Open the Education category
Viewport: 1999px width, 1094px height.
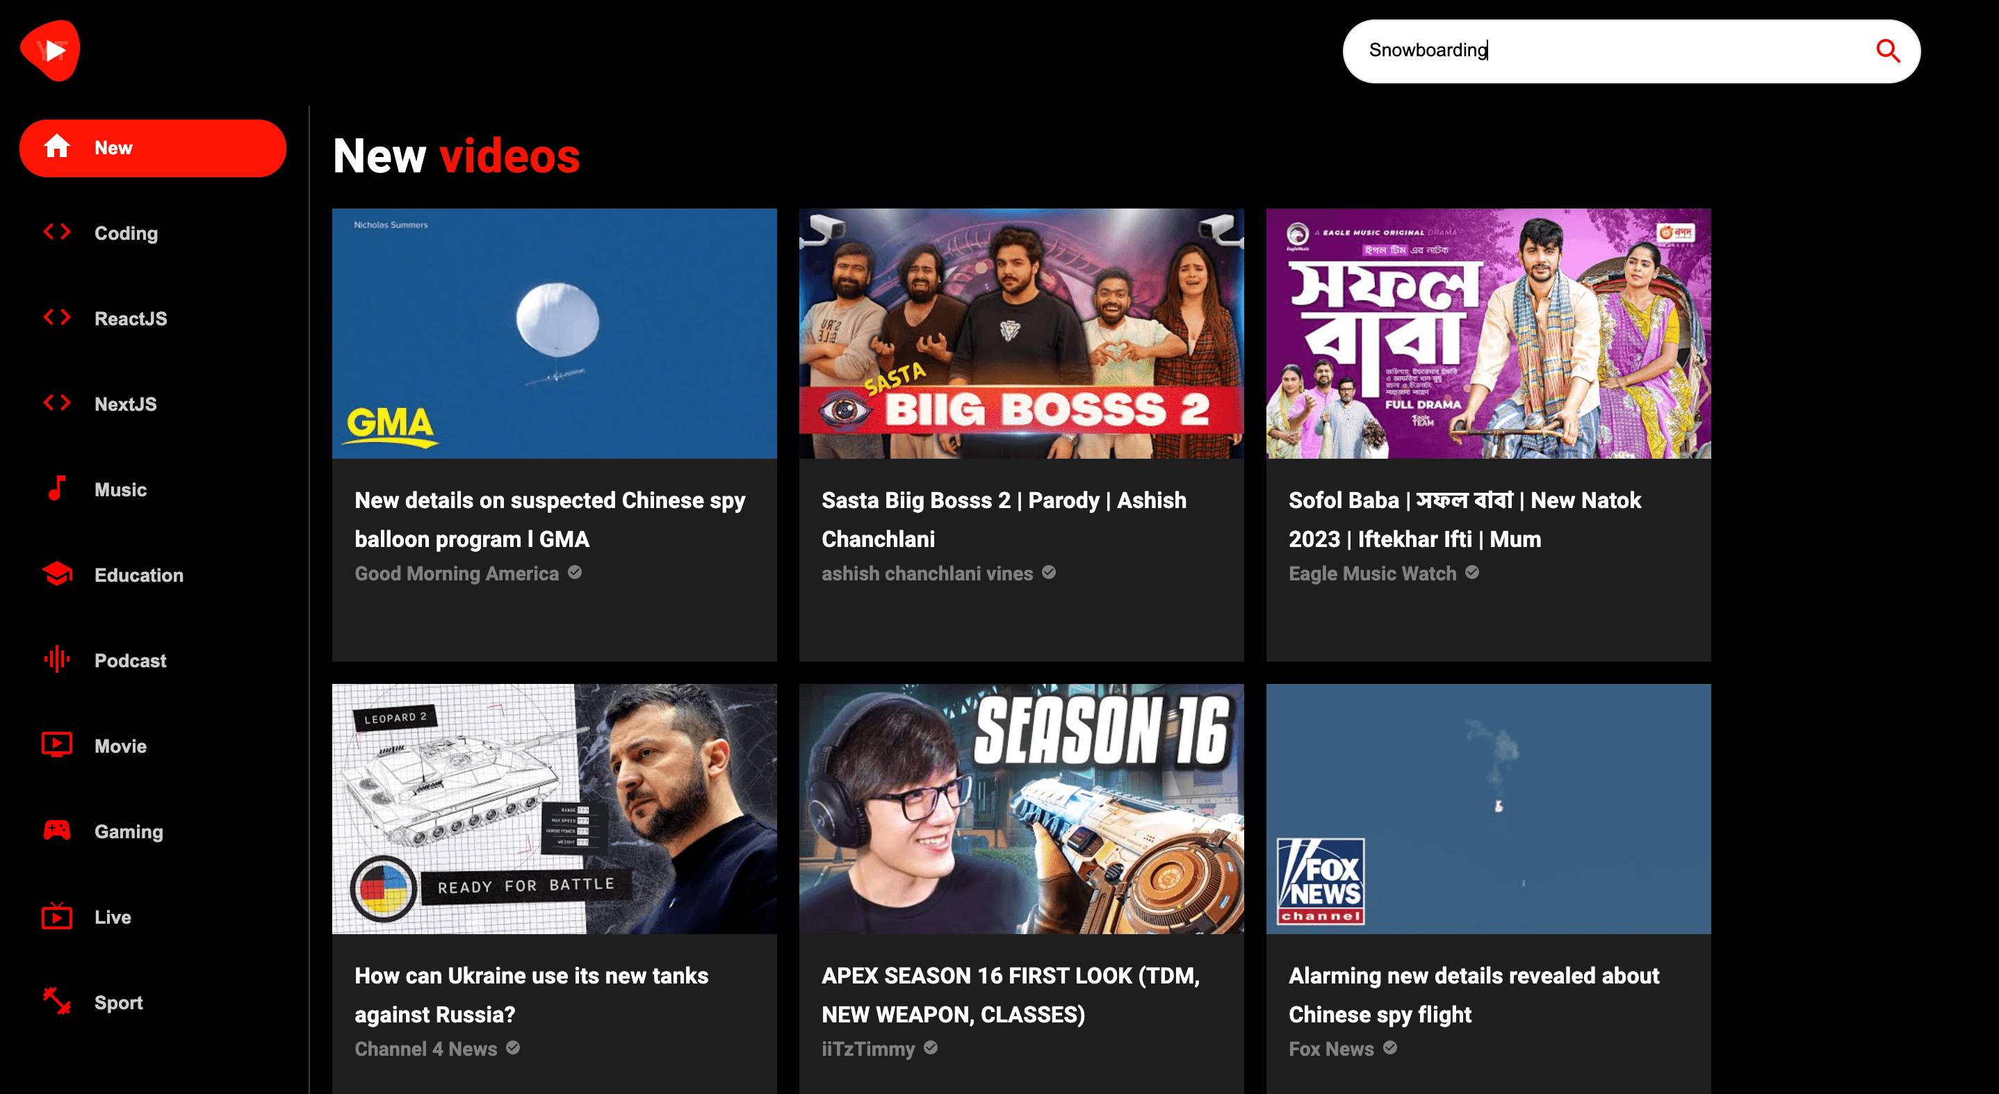pyautogui.click(x=153, y=575)
